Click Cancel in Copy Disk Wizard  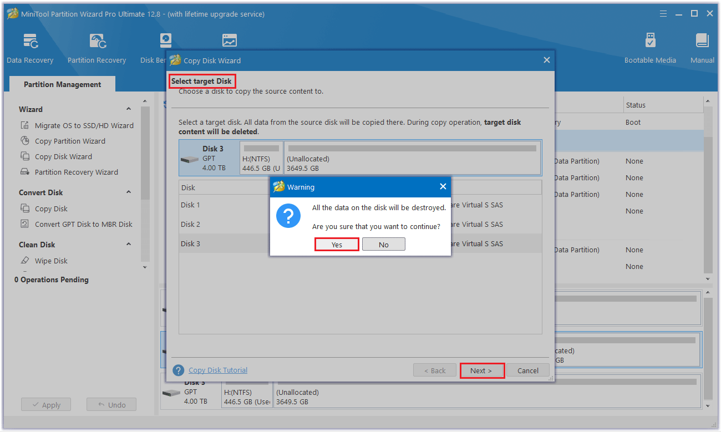point(528,370)
